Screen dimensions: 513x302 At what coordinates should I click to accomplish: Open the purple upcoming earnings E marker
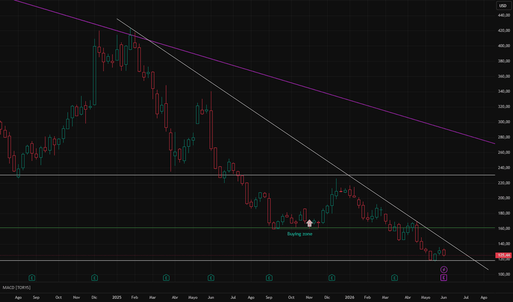coord(444,277)
